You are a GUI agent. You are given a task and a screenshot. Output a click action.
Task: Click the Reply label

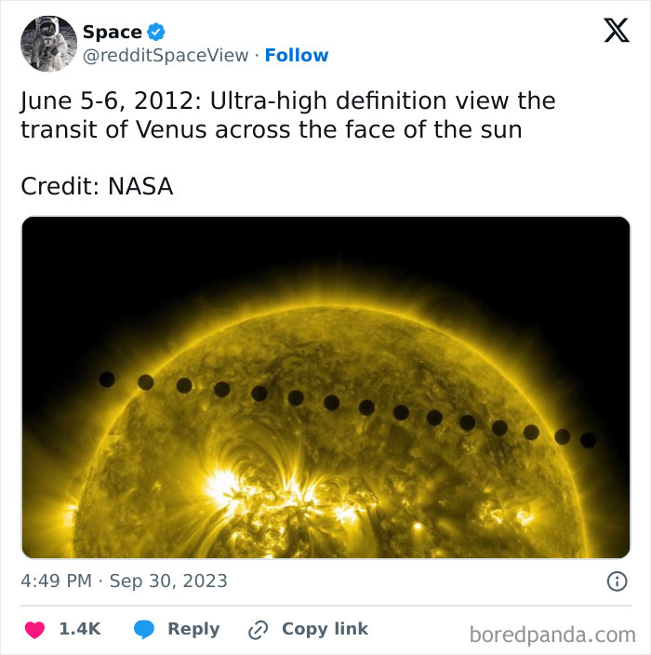193,629
